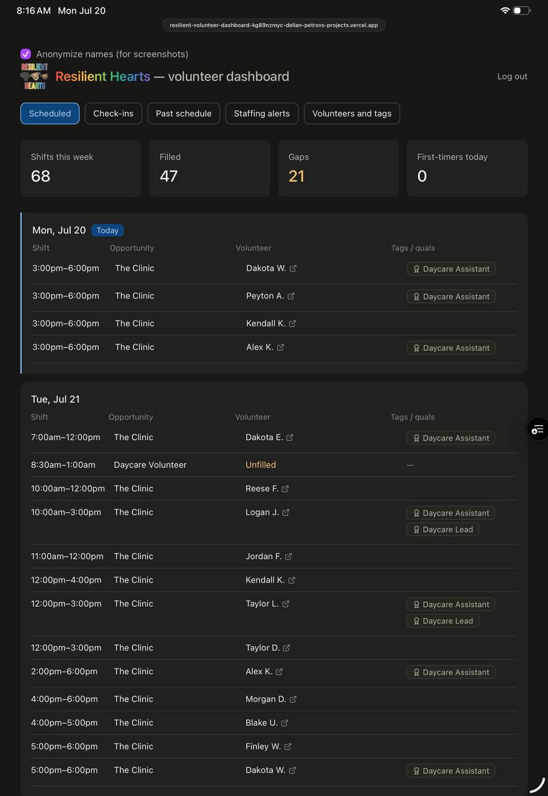The width and height of the screenshot is (548, 796).
Task: Open the external link icon beside Taylor L.
Action: (x=286, y=604)
